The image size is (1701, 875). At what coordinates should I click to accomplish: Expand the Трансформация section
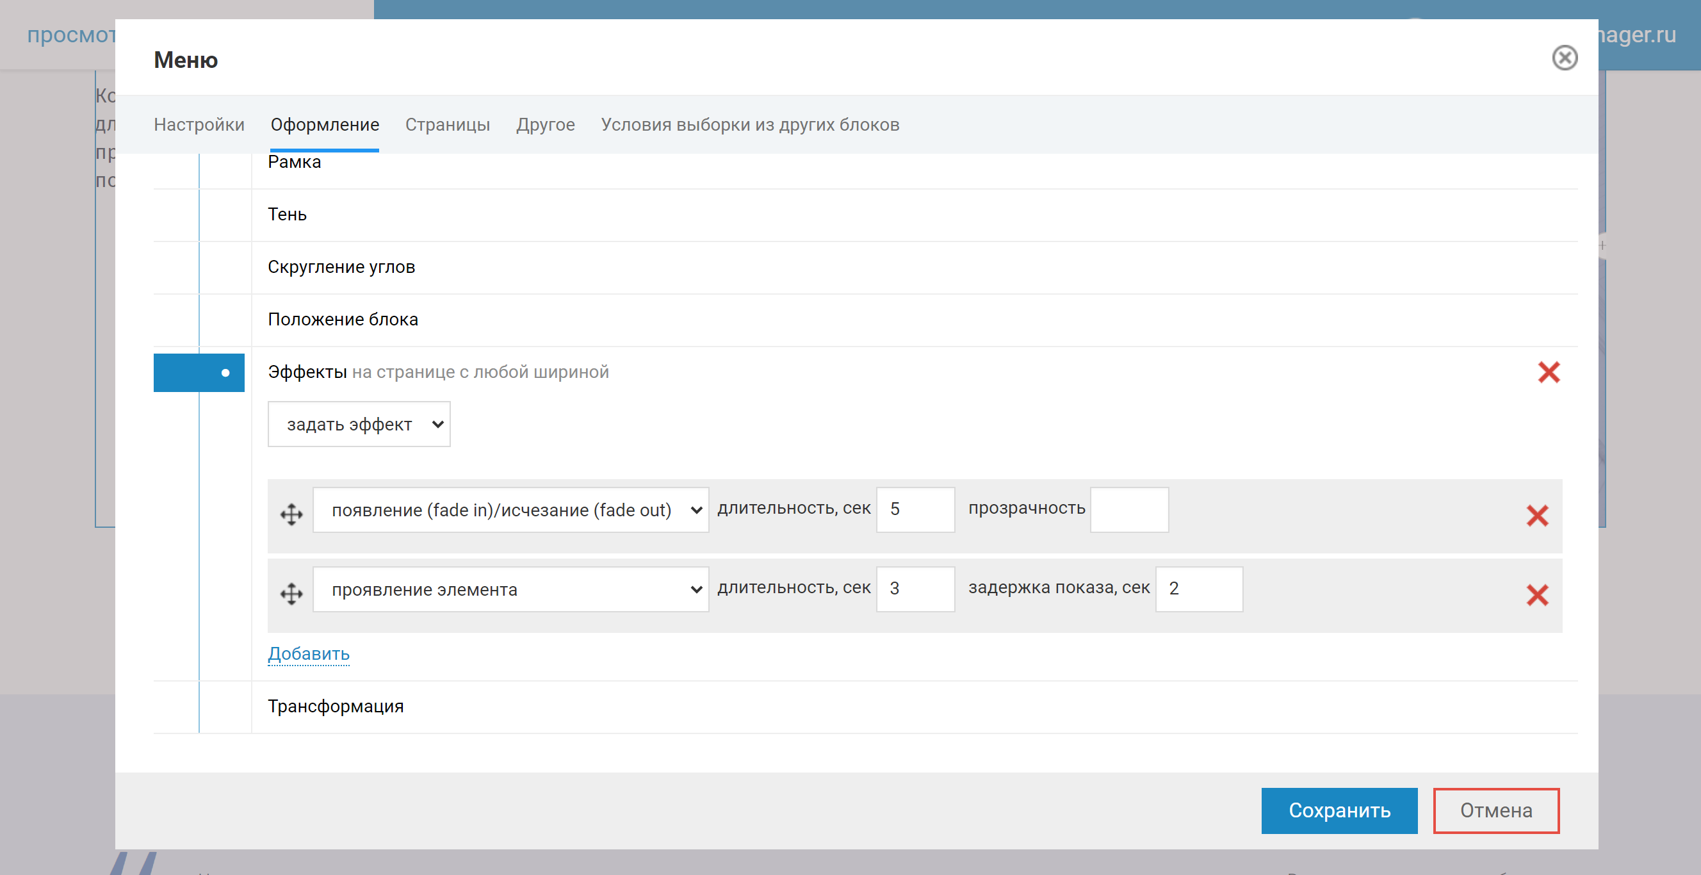(x=336, y=707)
